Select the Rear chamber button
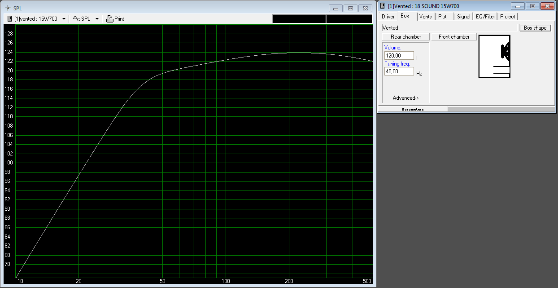This screenshot has width=558, height=288. coord(405,37)
